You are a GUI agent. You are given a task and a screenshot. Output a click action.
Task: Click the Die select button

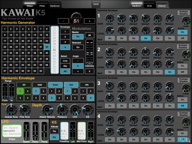[65, 66]
